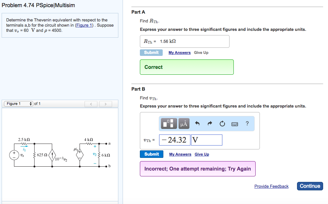Click the next figure arrow

(x=105, y=104)
